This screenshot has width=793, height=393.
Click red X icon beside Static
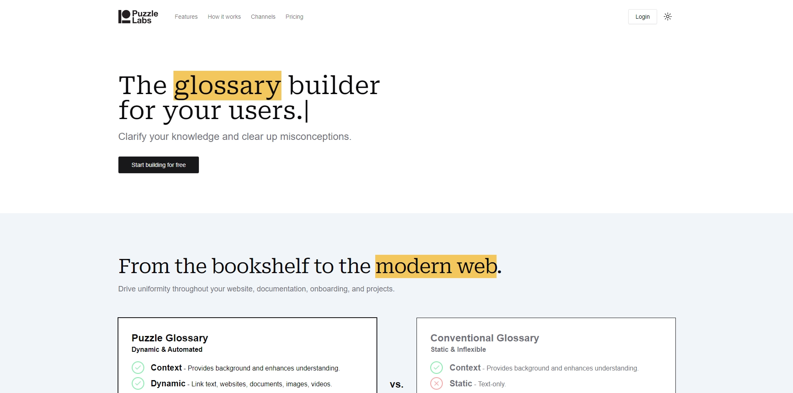[437, 383]
